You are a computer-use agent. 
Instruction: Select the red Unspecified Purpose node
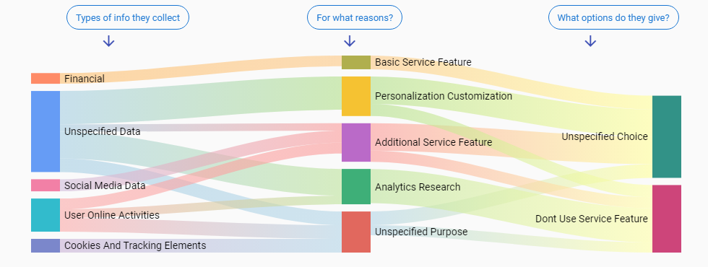click(355, 232)
